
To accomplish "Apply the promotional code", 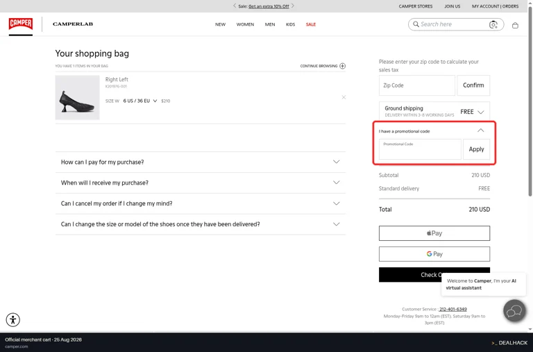I will pos(476,149).
